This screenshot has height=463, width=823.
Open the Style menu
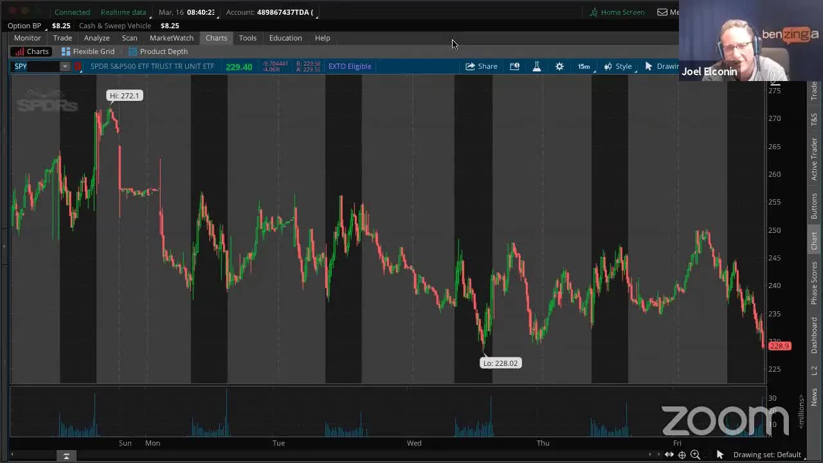click(x=619, y=66)
